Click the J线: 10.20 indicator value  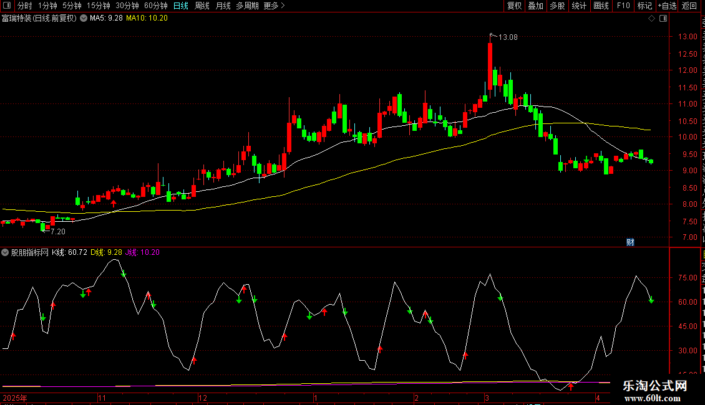point(142,252)
